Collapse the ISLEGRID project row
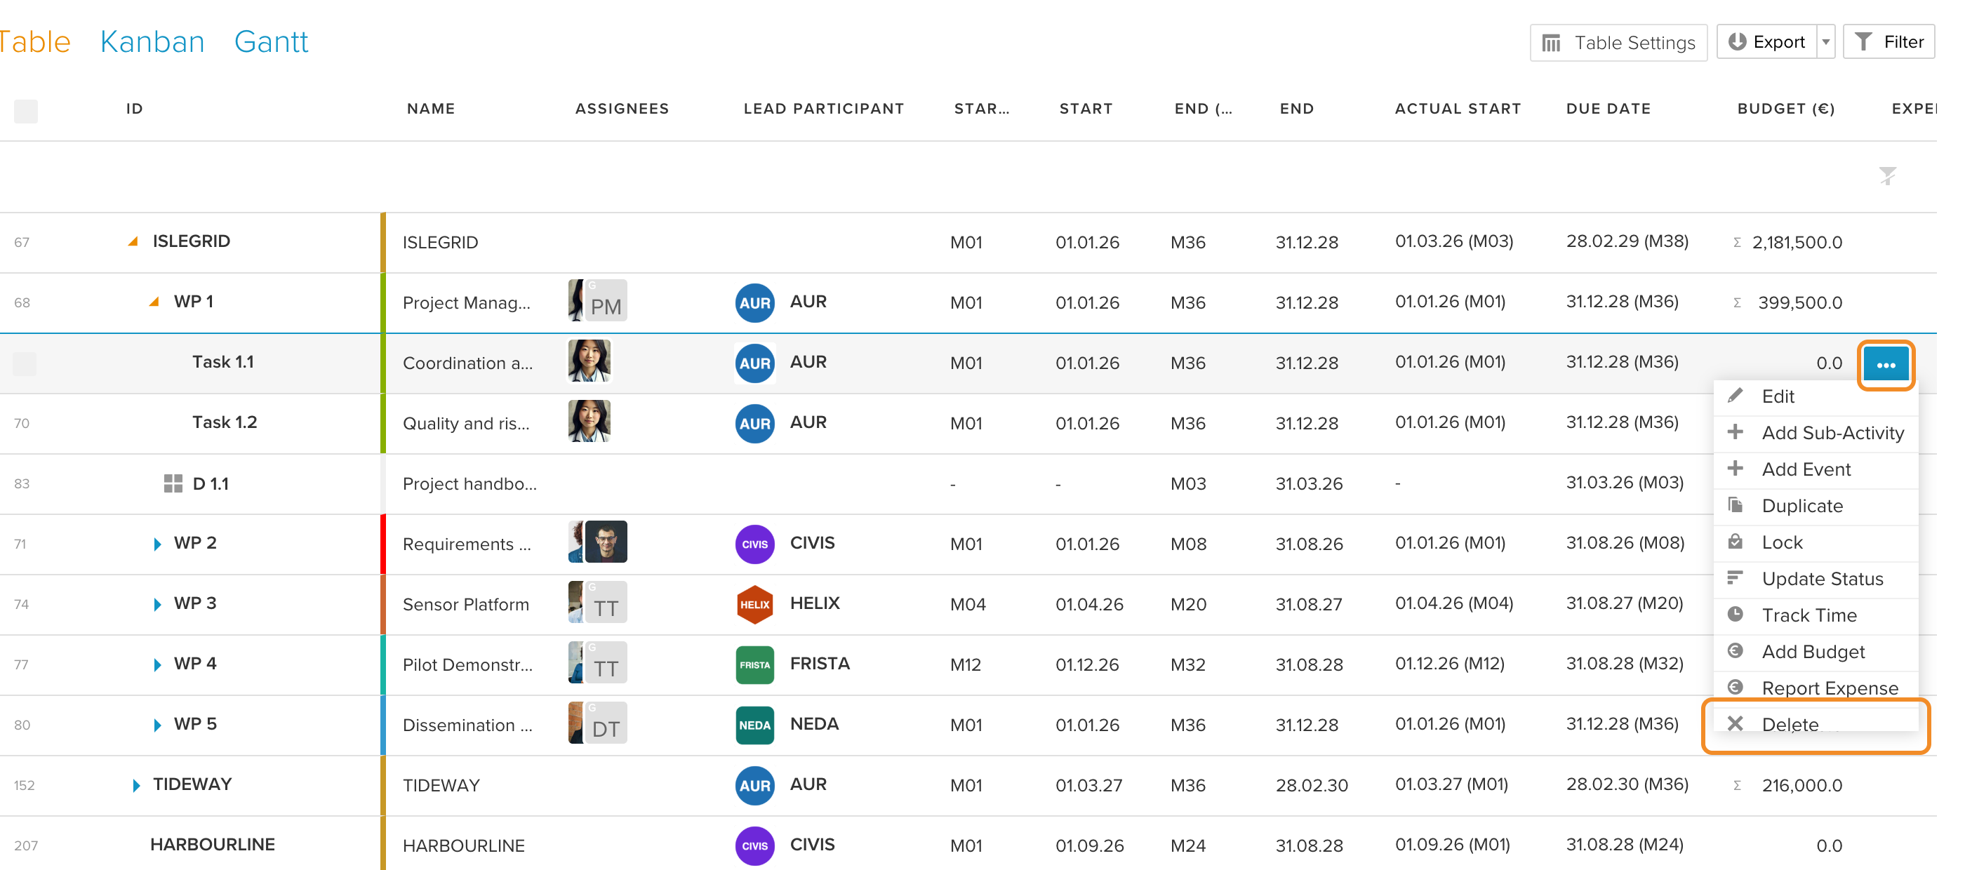 (x=133, y=241)
